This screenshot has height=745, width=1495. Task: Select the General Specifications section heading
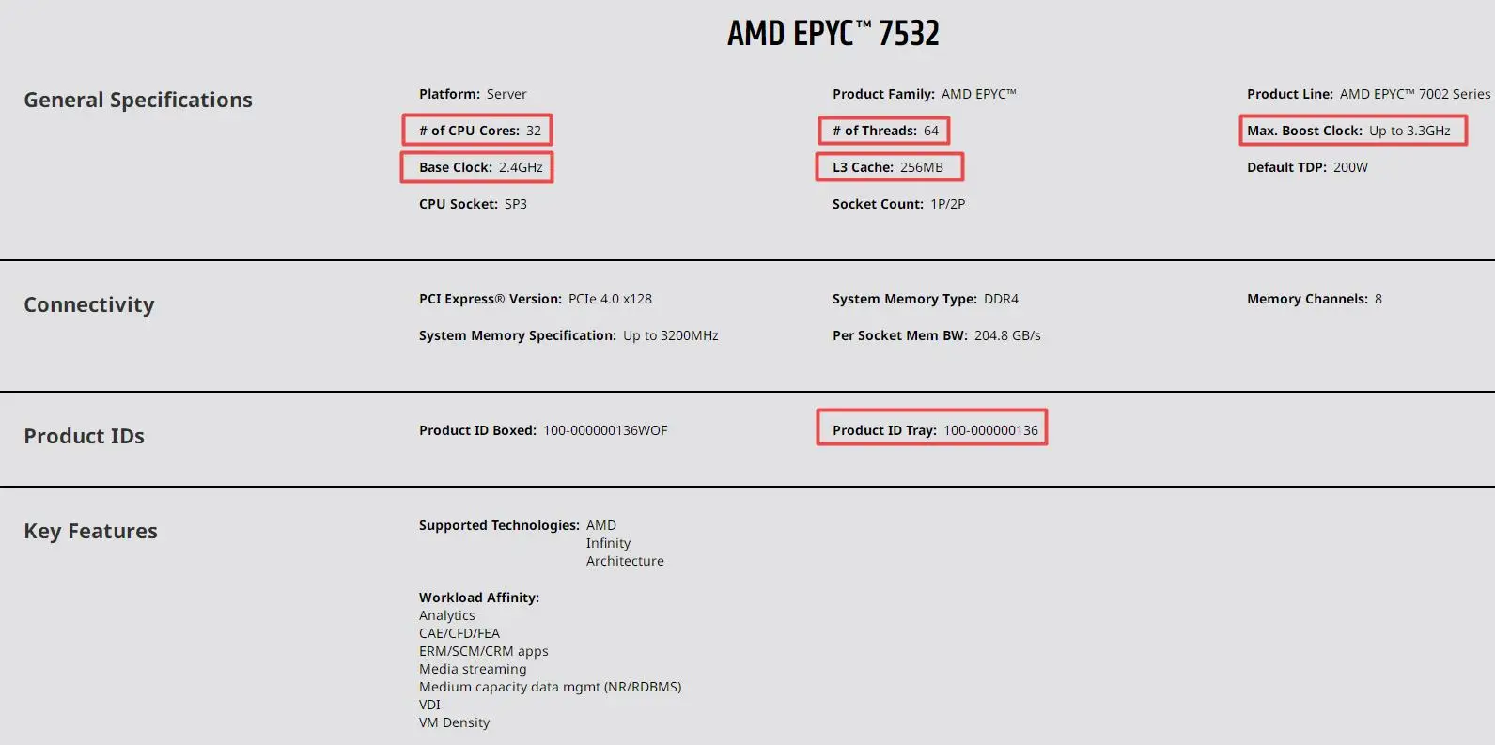click(x=138, y=100)
